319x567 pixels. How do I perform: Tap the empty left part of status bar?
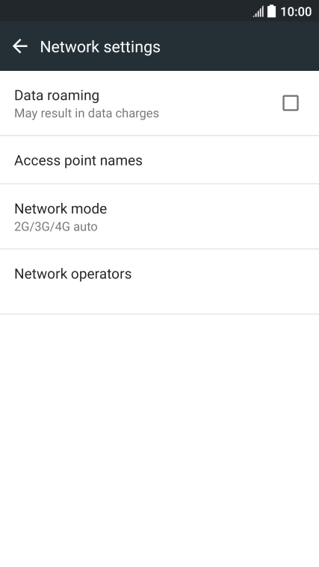coord(123,11)
